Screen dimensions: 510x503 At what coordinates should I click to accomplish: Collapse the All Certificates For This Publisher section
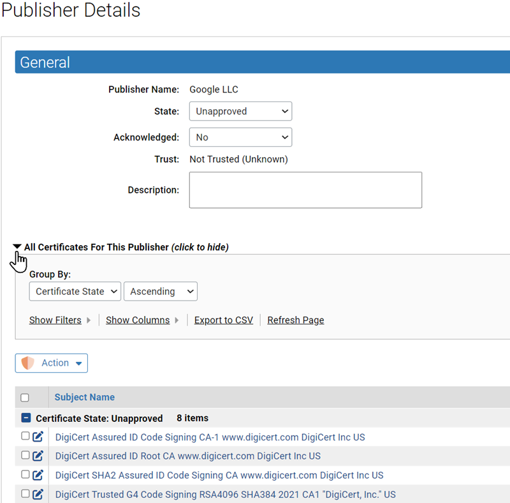[x=17, y=247]
